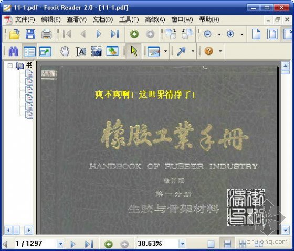Image resolution: width=294 pixels, height=251 pixels.
Task: Open the zoom percentage dropdown
Action: pos(183,244)
